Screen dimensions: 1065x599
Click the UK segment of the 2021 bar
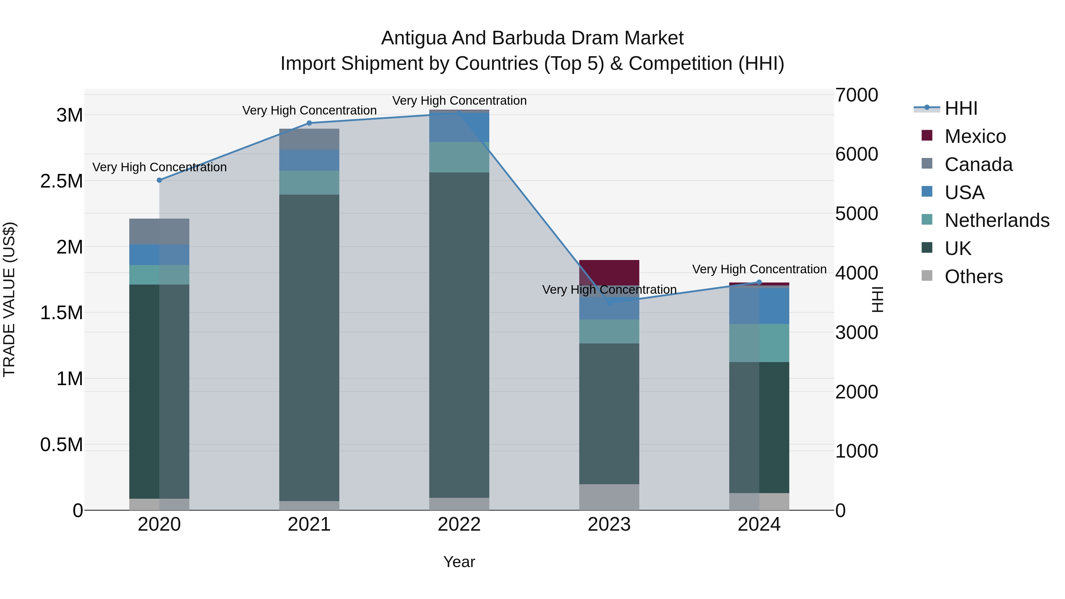[309, 348]
